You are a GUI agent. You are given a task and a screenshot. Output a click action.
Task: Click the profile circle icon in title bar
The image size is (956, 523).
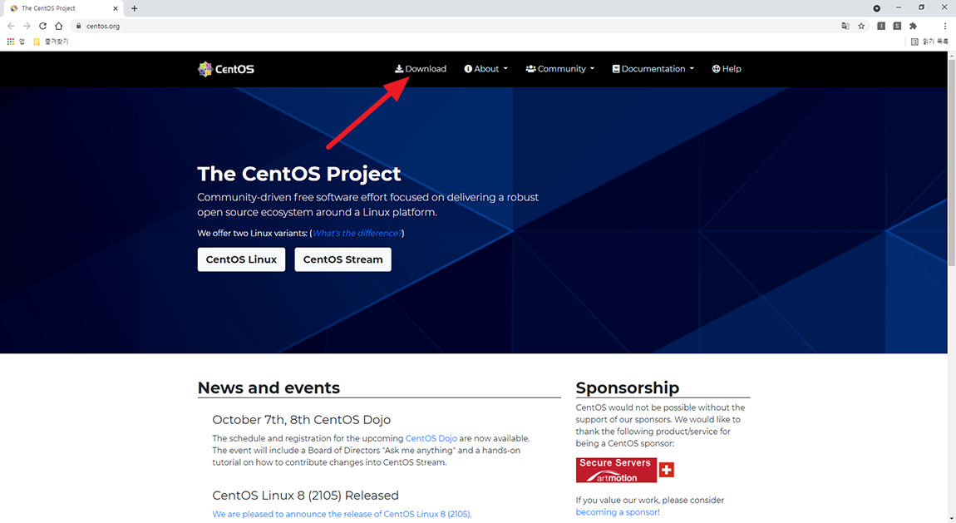tap(877, 8)
